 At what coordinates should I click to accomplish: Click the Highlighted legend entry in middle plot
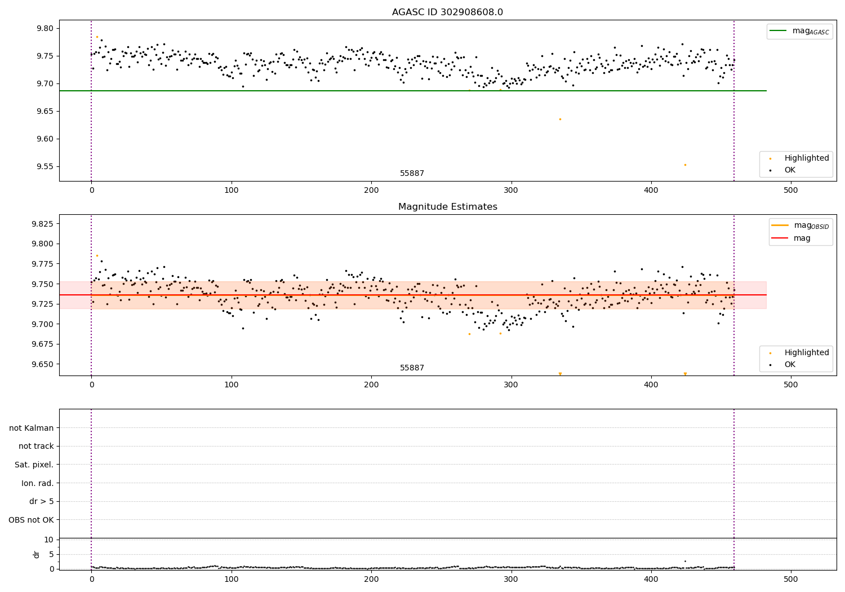pyautogui.click(x=794, y=353)
